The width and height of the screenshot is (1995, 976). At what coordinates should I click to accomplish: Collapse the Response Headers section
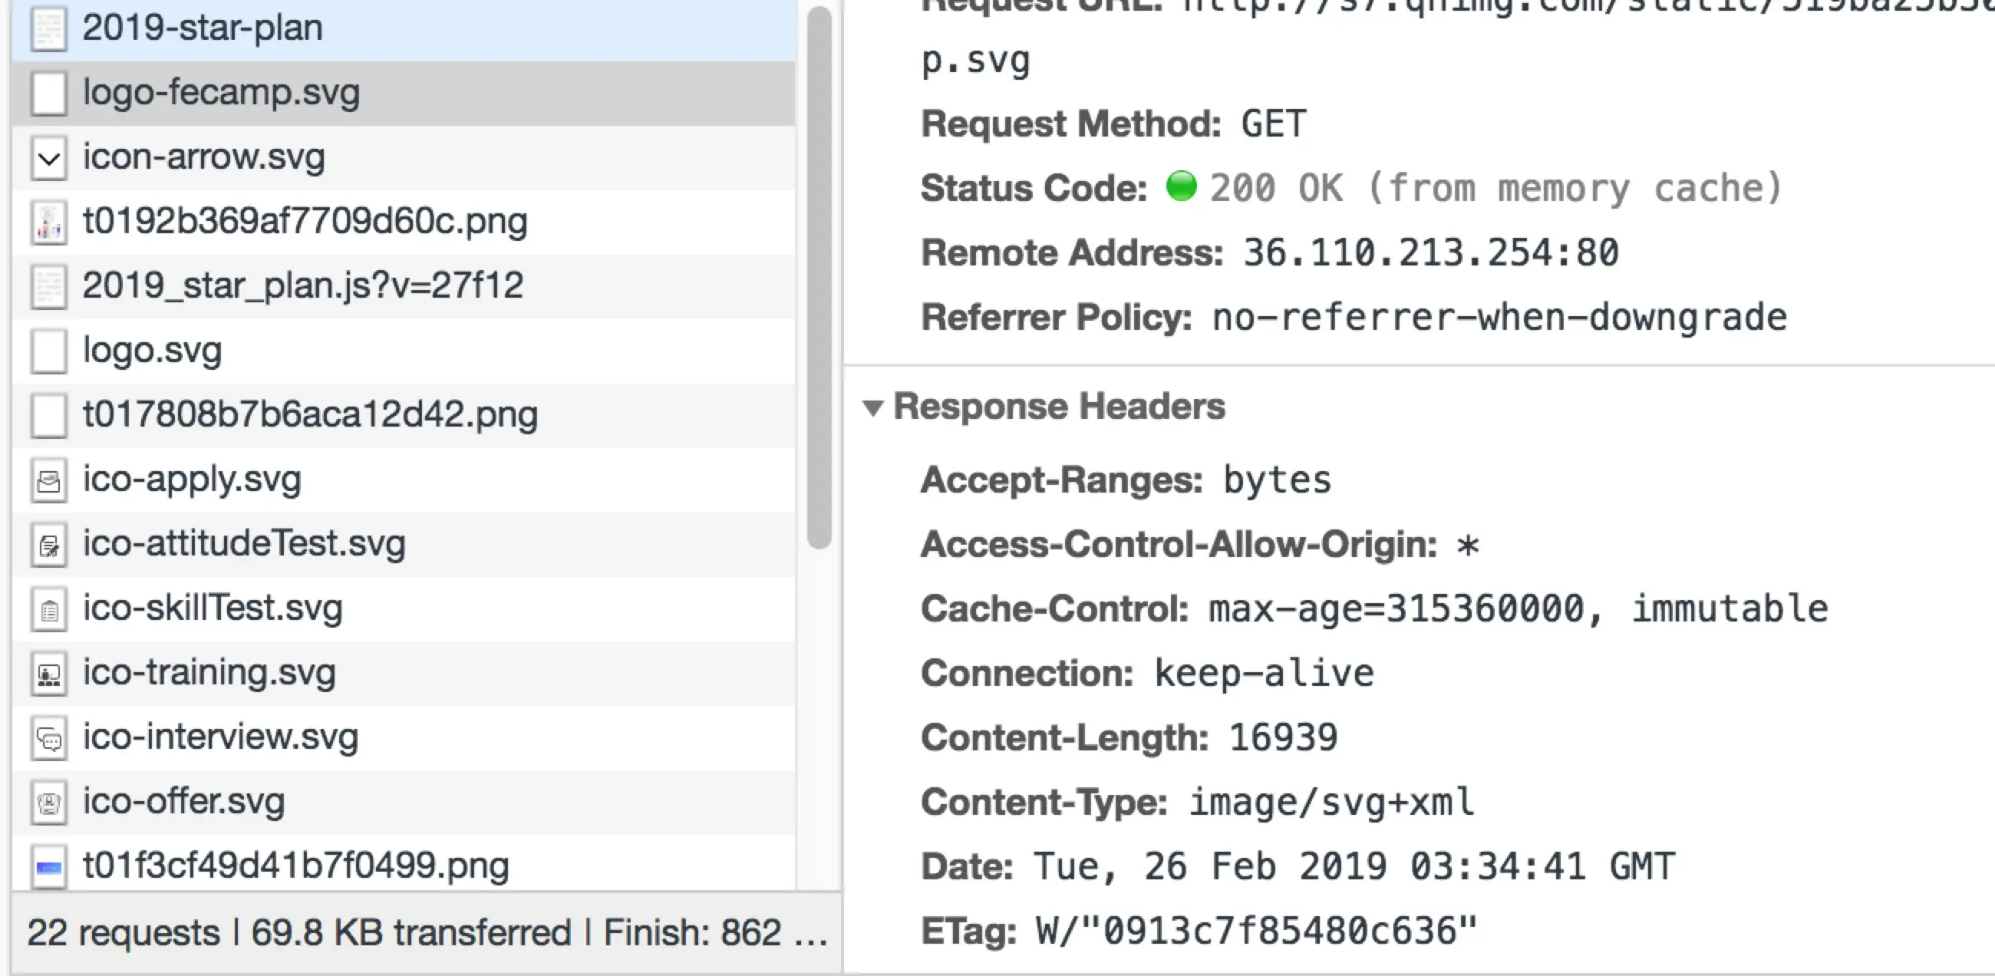click(873, 407)
